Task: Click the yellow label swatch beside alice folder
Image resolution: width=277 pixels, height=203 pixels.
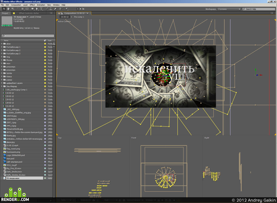Action: click(x=45, y=44)
